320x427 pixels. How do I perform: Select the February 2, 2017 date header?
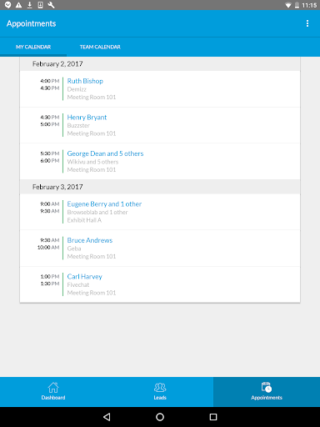(160, 64)
